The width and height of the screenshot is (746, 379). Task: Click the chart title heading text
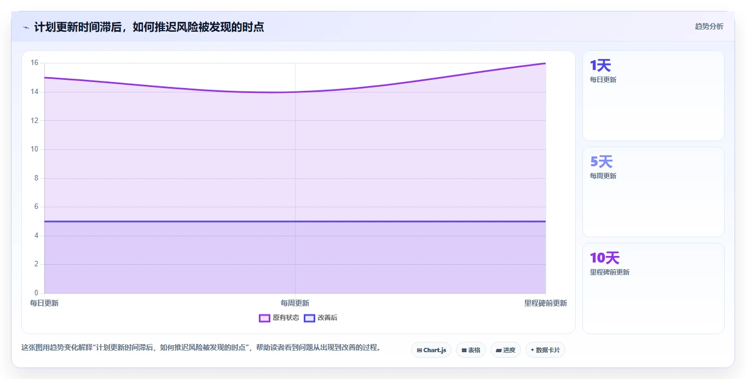point(149,27)
